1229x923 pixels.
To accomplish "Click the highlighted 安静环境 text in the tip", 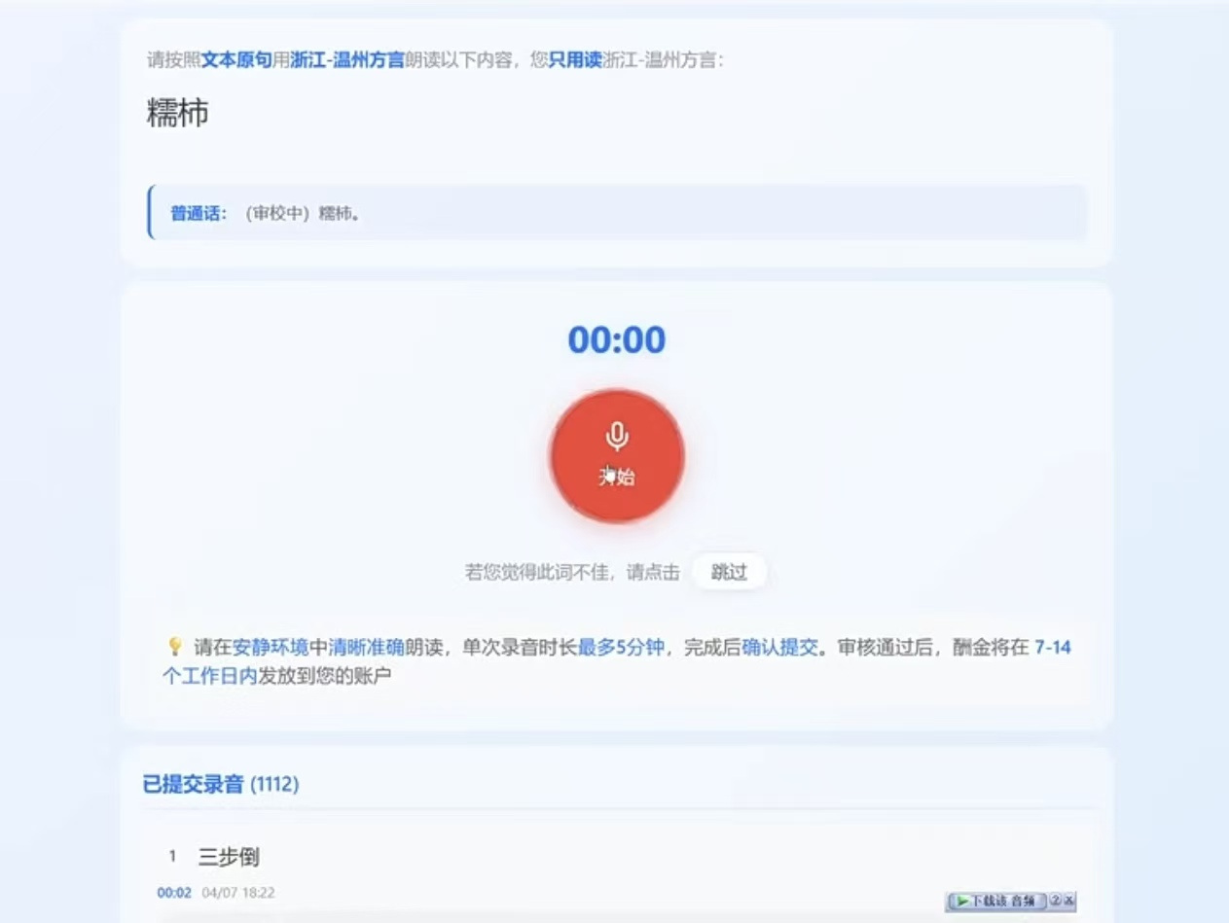I will (x=271, y=648).
